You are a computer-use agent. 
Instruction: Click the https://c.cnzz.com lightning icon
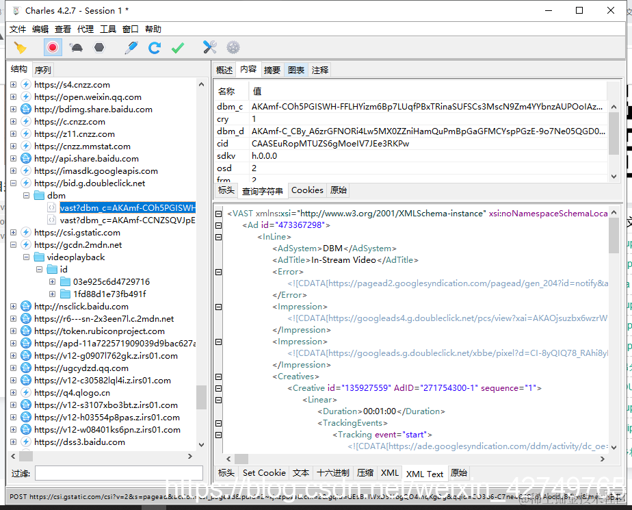click(x=26, y=121)
